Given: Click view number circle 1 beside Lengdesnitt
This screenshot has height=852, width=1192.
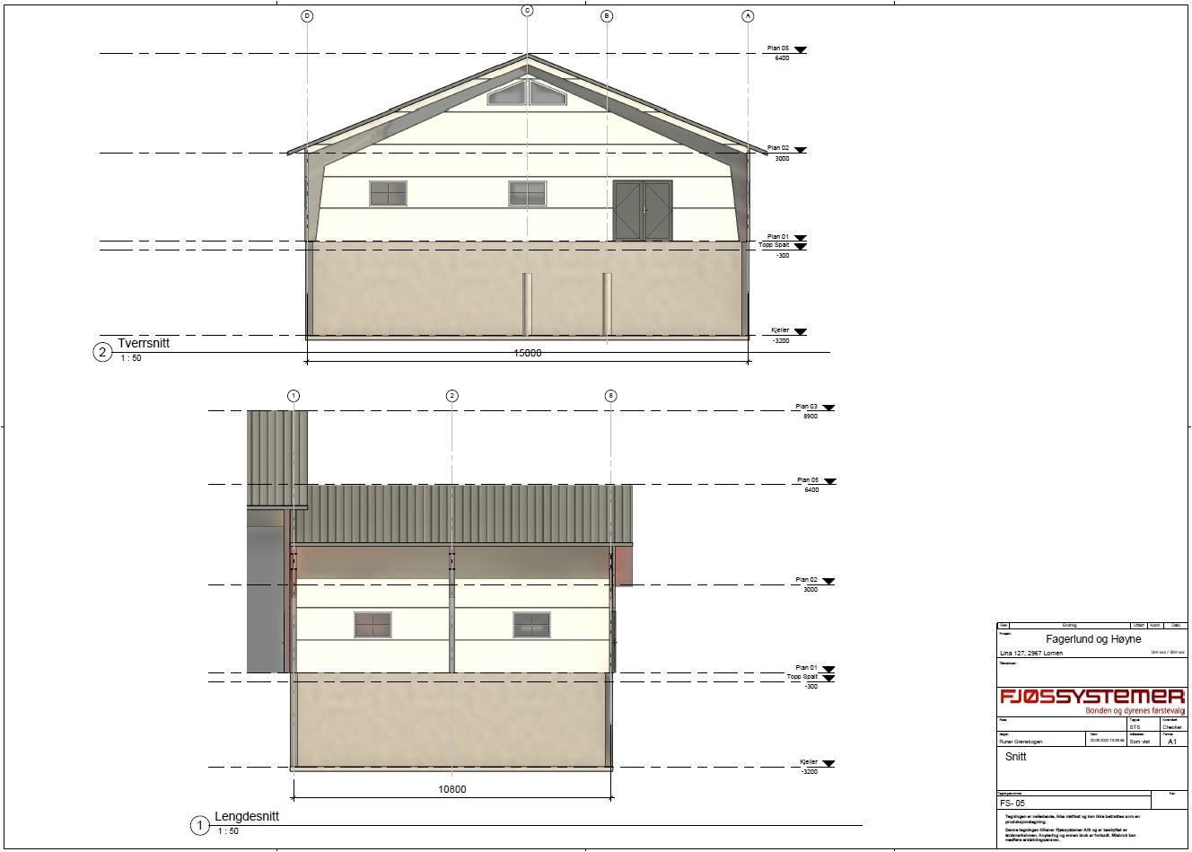Looking at the screenshot, I should pyautogui.click(x=198, y=826).
